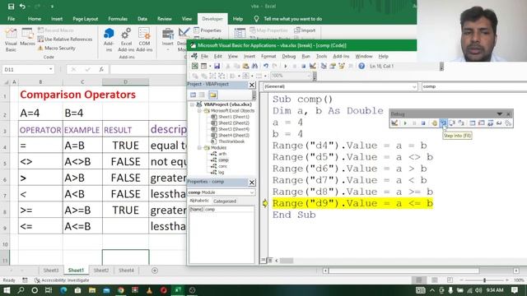This screenshot has width=527, height=296.
Task: Click Reset square icon in Debug toolbar
Action: click(423, 123)
